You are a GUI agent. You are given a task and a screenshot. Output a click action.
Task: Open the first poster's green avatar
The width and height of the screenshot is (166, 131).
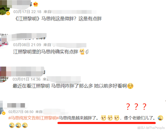tap(4, 7)
